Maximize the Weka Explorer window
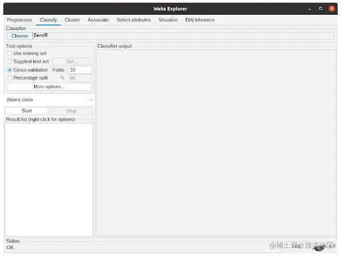The width and height of the screenshot is (341, 257). coord(320,9)
